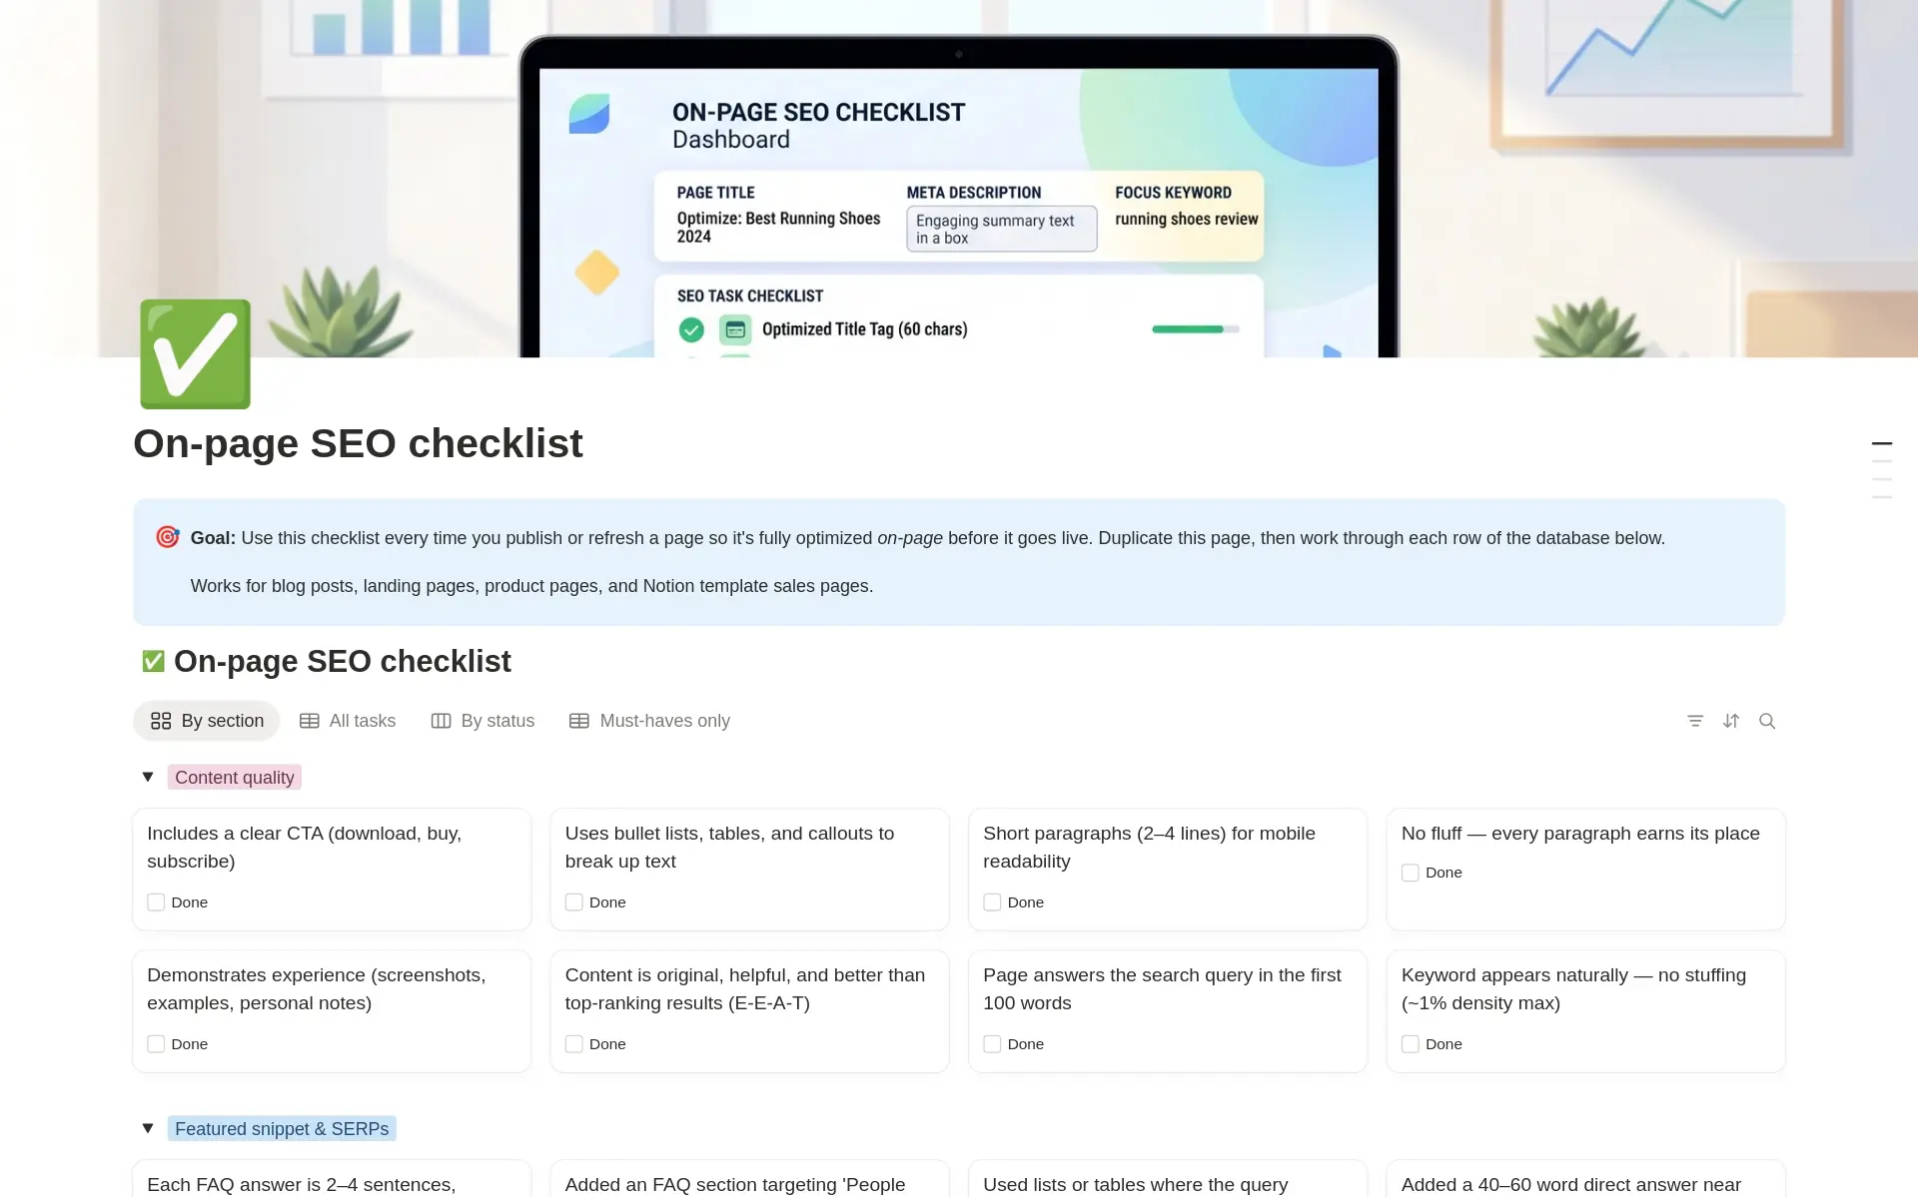This screenshot has height=1197, width=1918.
Task: Click the Goal callout text block
Action: pos(959,562)
